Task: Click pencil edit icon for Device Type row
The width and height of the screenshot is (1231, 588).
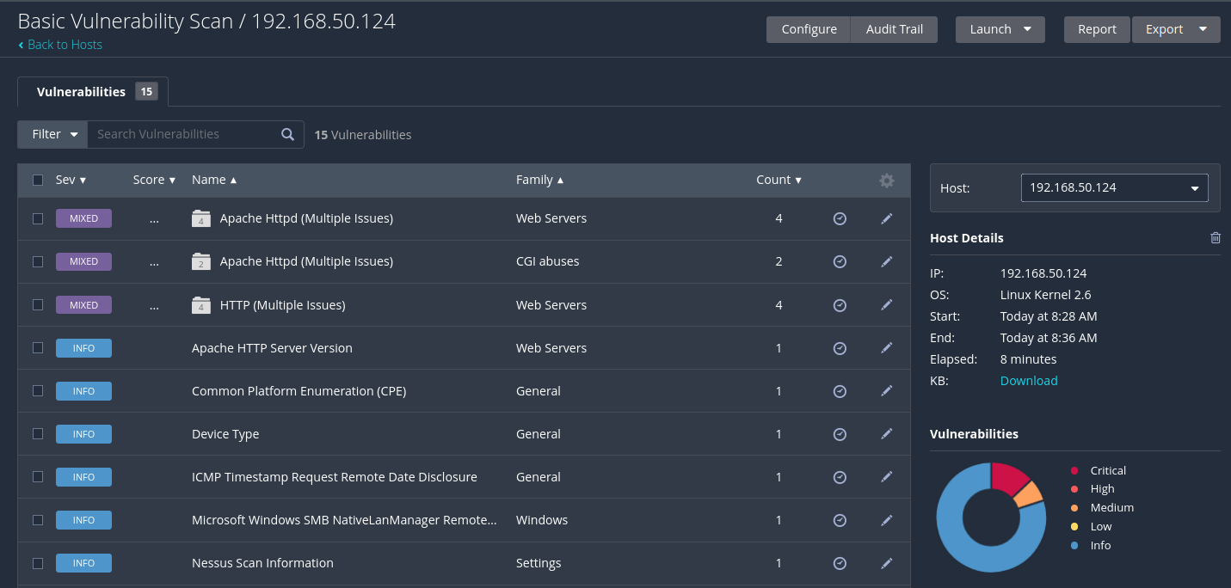Action: coord(887,434)
